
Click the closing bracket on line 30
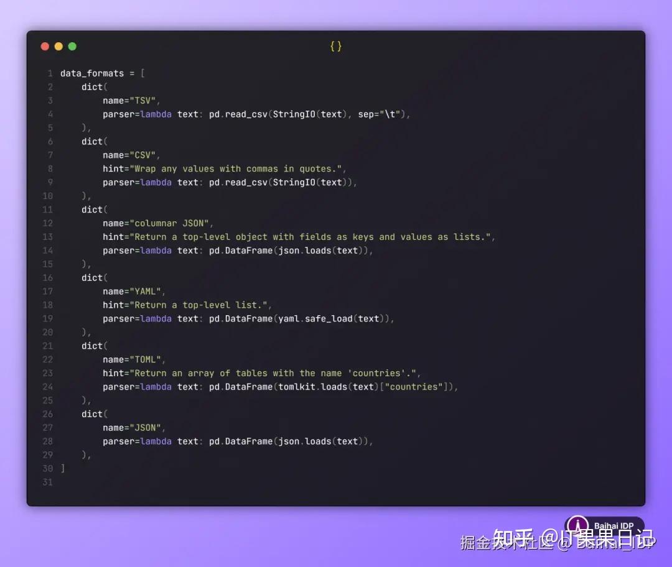tap(62, 468)
